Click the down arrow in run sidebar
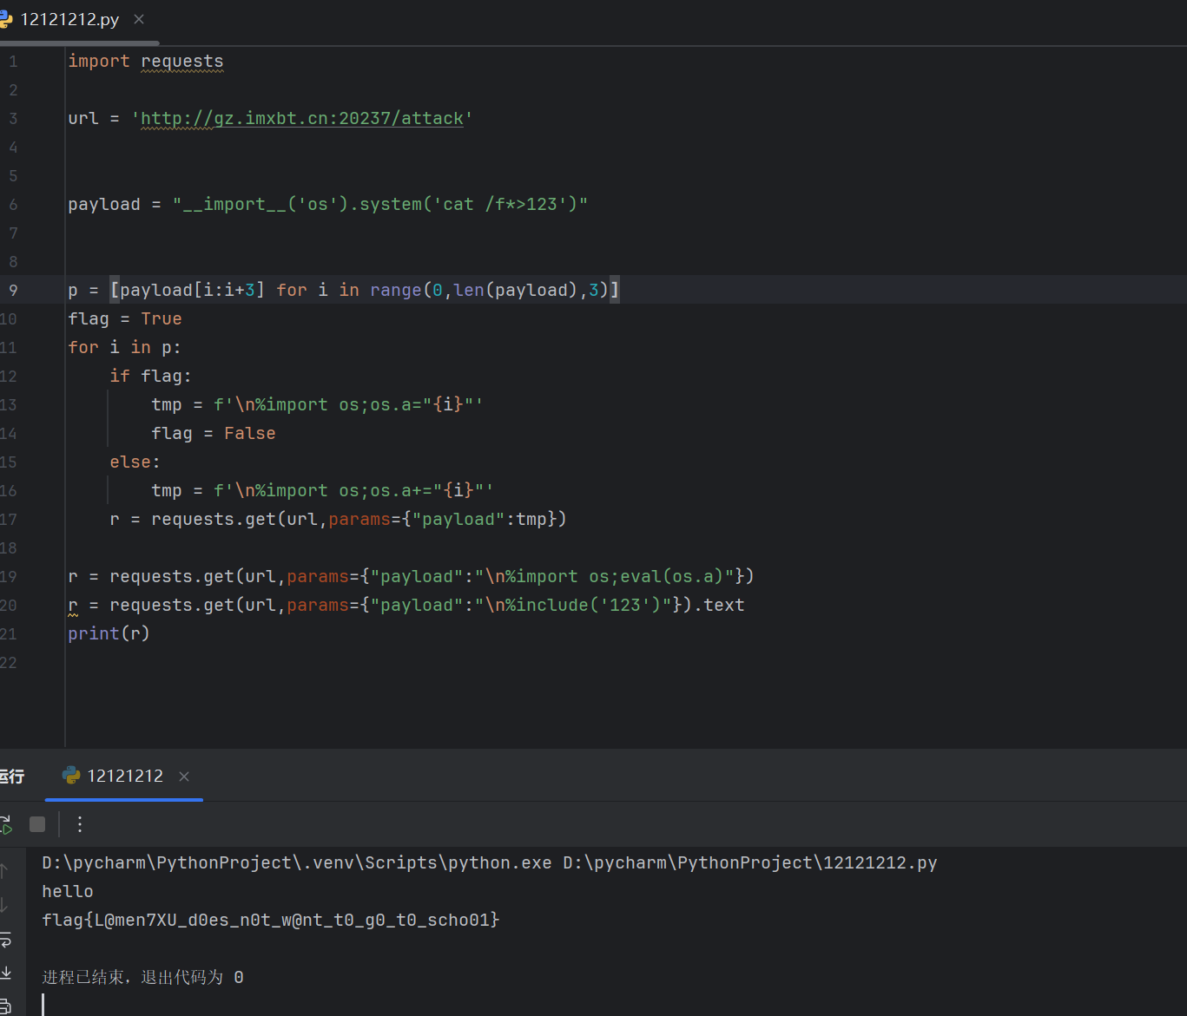 (4, 905)
